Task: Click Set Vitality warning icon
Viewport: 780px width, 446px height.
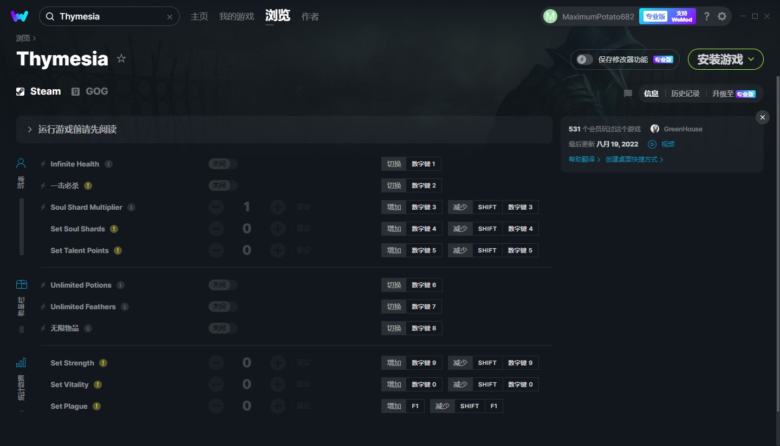Action: pos(97,384)
